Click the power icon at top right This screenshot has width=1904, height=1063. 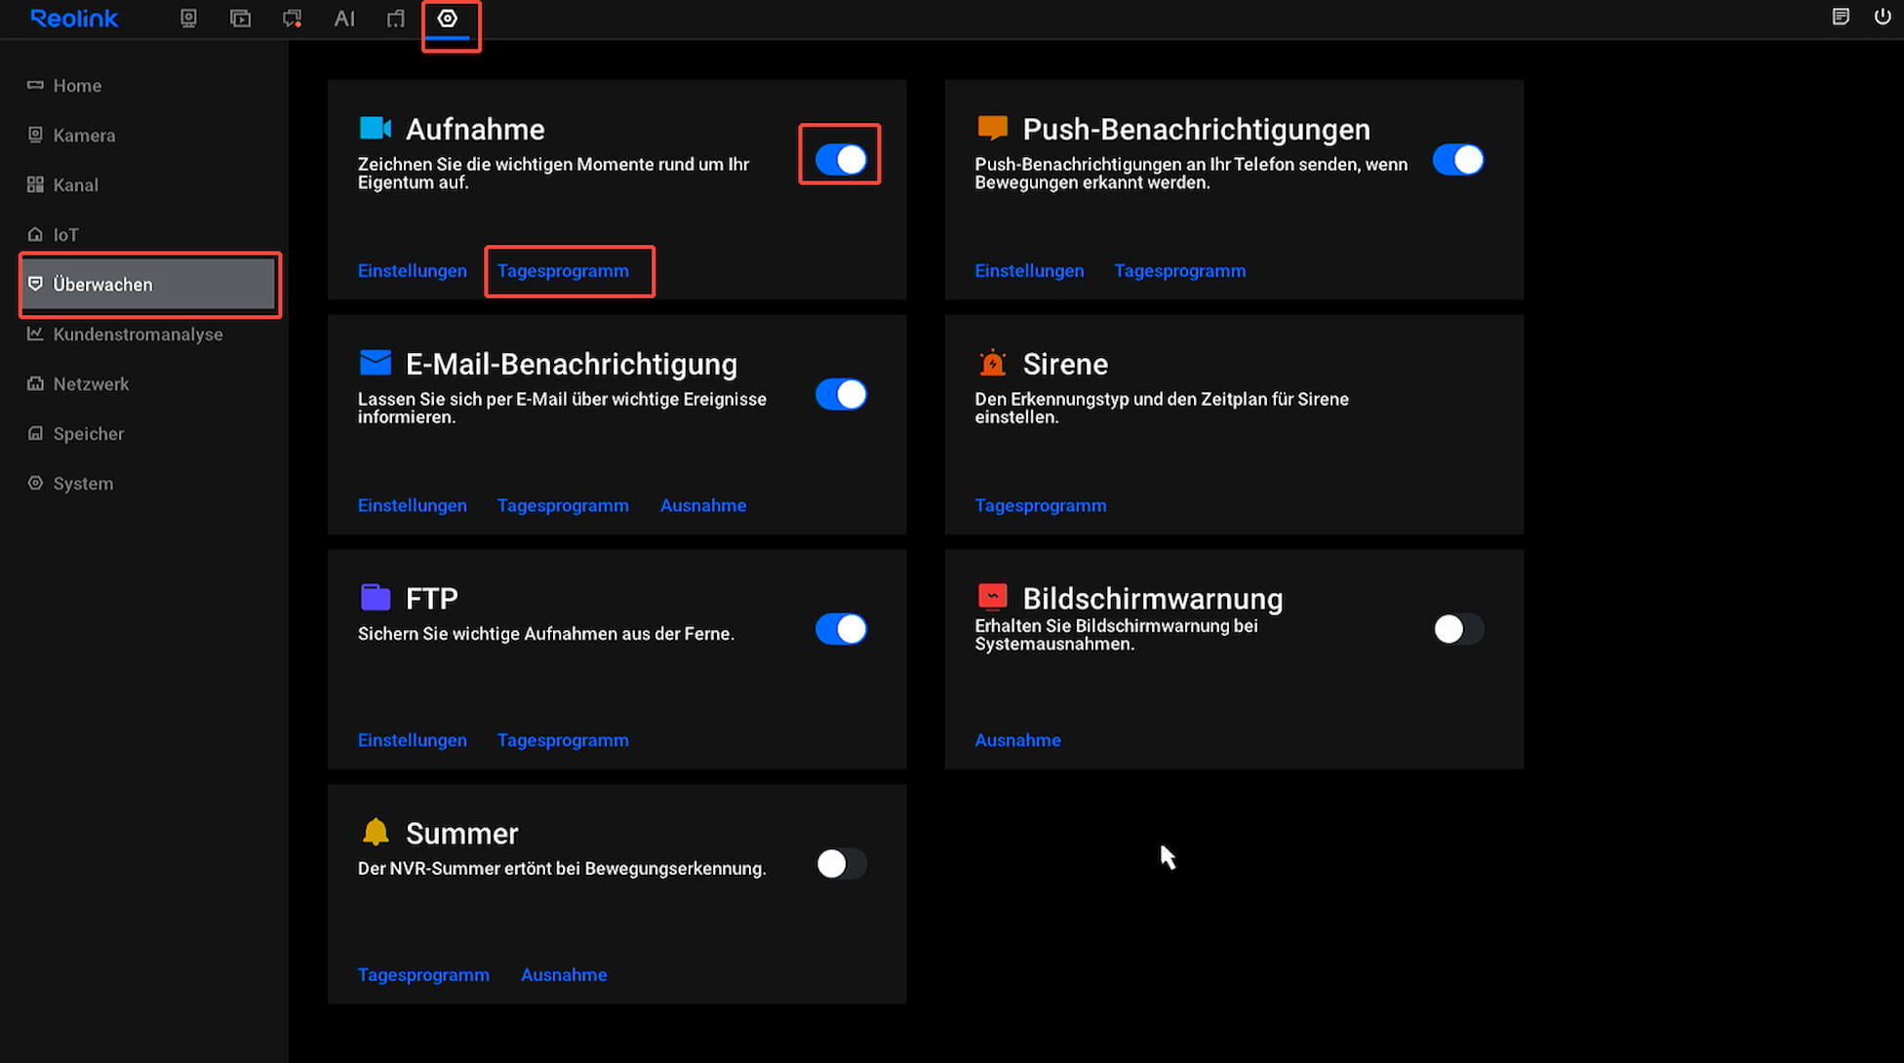click(1883, 17)
